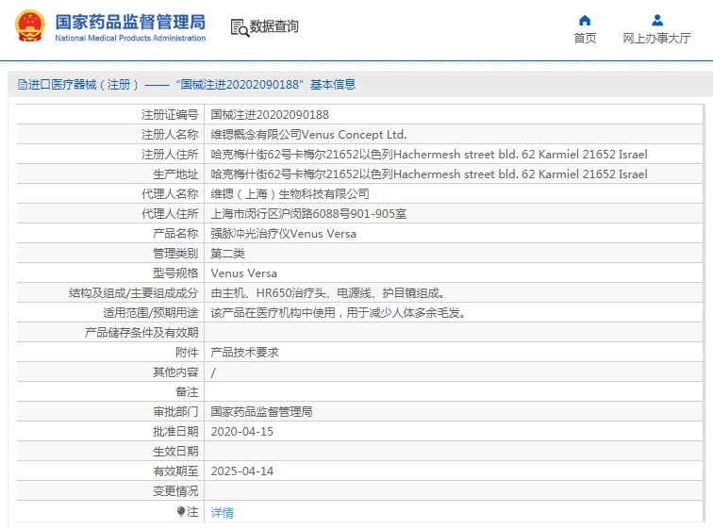Select 型号规格 Venus Versa value
713x529 pixels.
pos(243,273)
